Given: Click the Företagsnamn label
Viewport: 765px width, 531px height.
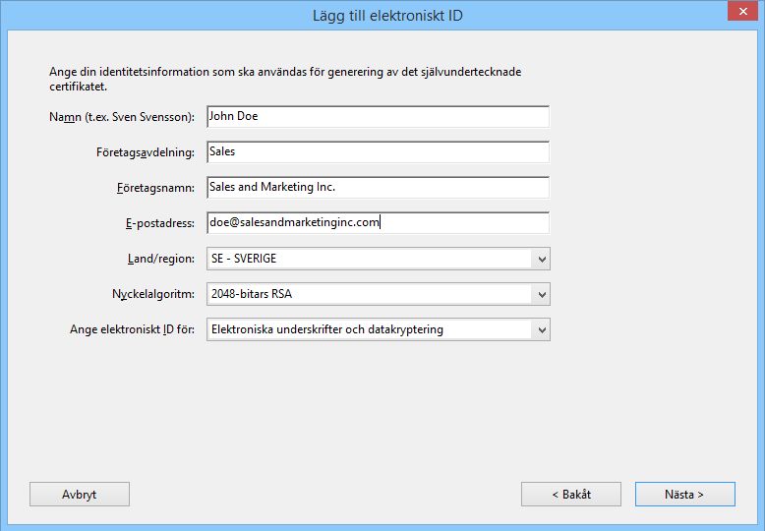Looking at the screenshot, I should (155, 188).
